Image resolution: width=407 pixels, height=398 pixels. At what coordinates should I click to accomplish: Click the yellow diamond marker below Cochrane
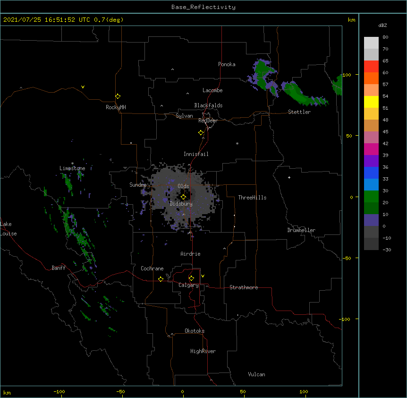[x=161, y=279]
